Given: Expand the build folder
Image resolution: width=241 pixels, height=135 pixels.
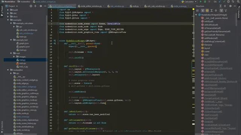Looking at the screenshot, I should [x=8, y=10].
